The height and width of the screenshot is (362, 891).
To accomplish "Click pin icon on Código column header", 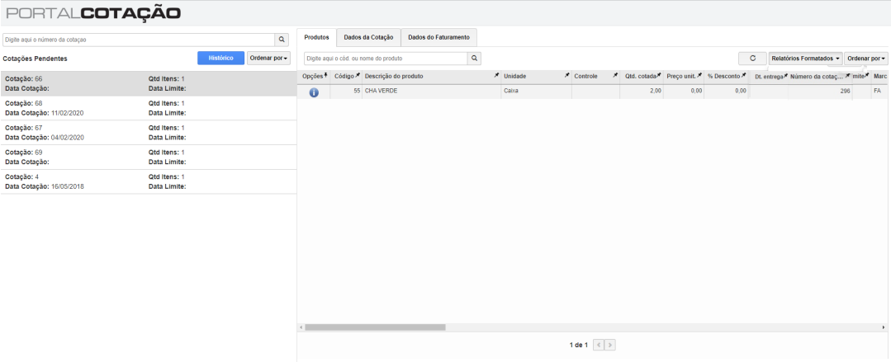I will 358,76.
